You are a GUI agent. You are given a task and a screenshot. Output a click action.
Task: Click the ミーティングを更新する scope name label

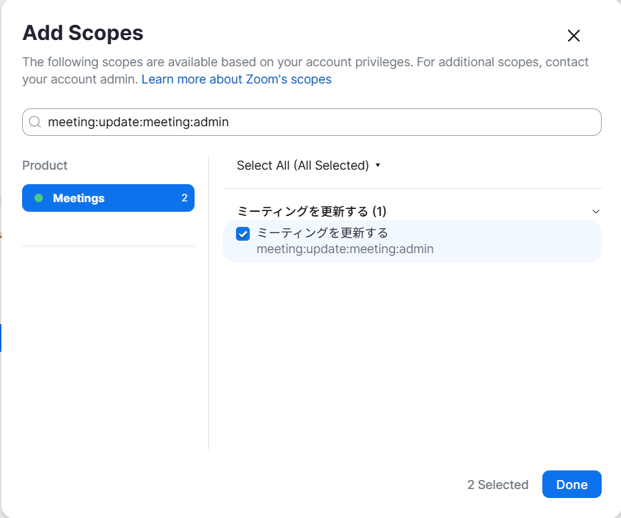322,232
